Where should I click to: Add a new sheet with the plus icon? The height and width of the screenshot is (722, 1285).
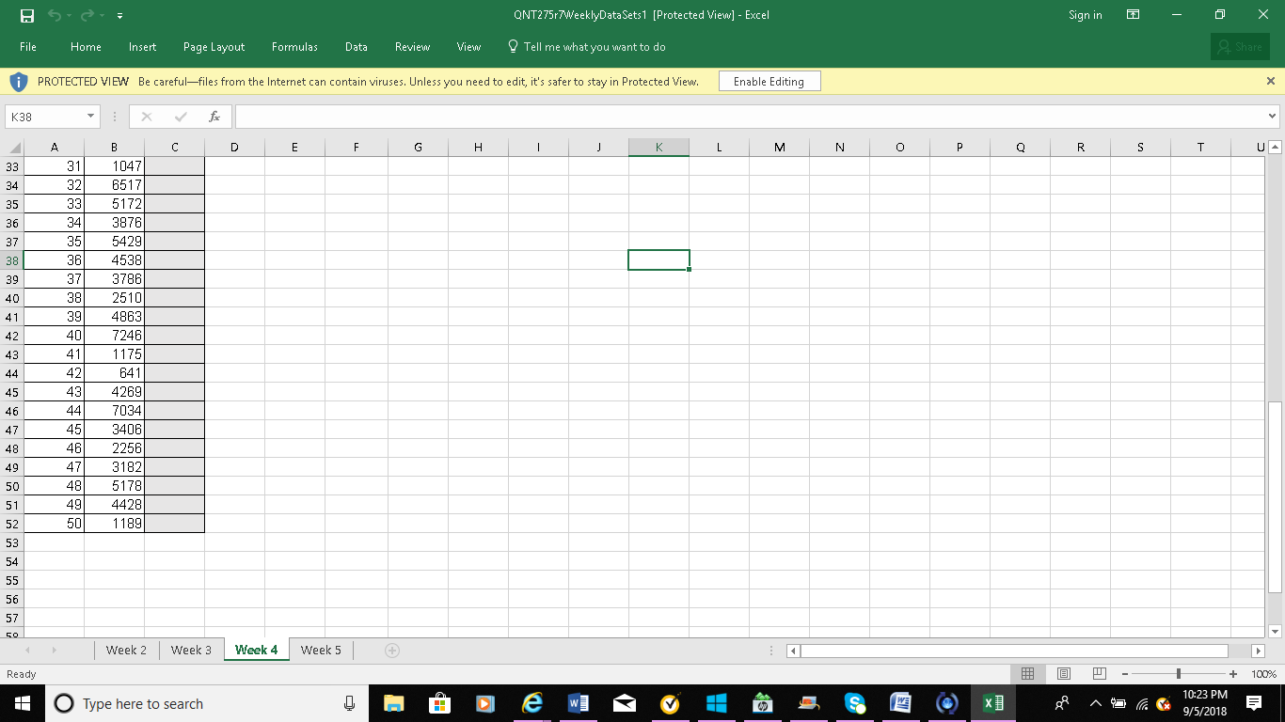392,650
